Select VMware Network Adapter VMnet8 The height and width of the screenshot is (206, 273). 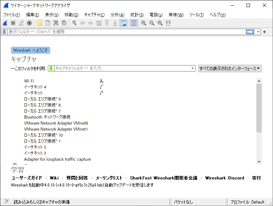point(56,123)
